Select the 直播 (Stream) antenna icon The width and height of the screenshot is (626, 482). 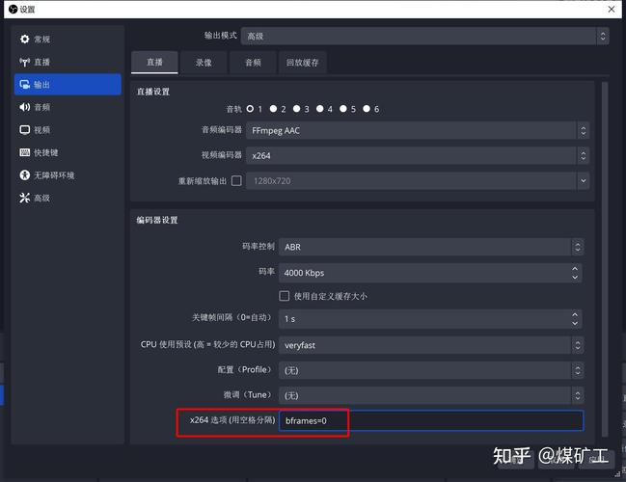pyautogui.click(x=25, y=62)
